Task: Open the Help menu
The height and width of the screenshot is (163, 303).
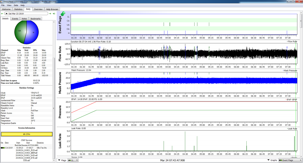Action: click(22, 5)
